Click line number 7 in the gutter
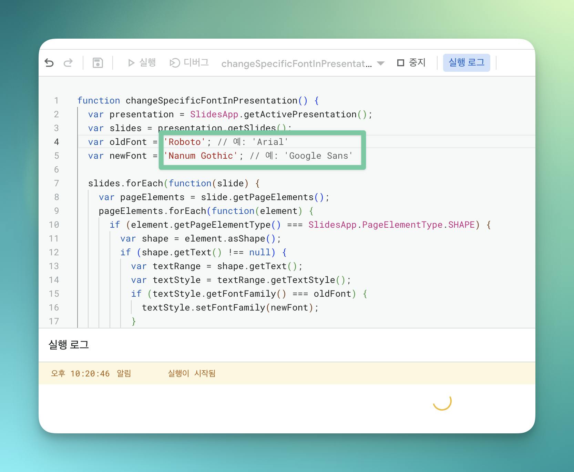The height and width of the screenshot is (472, 574). (56, 184)
